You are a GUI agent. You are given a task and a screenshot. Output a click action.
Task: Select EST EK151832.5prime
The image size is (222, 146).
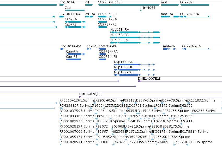pos(201,100)
